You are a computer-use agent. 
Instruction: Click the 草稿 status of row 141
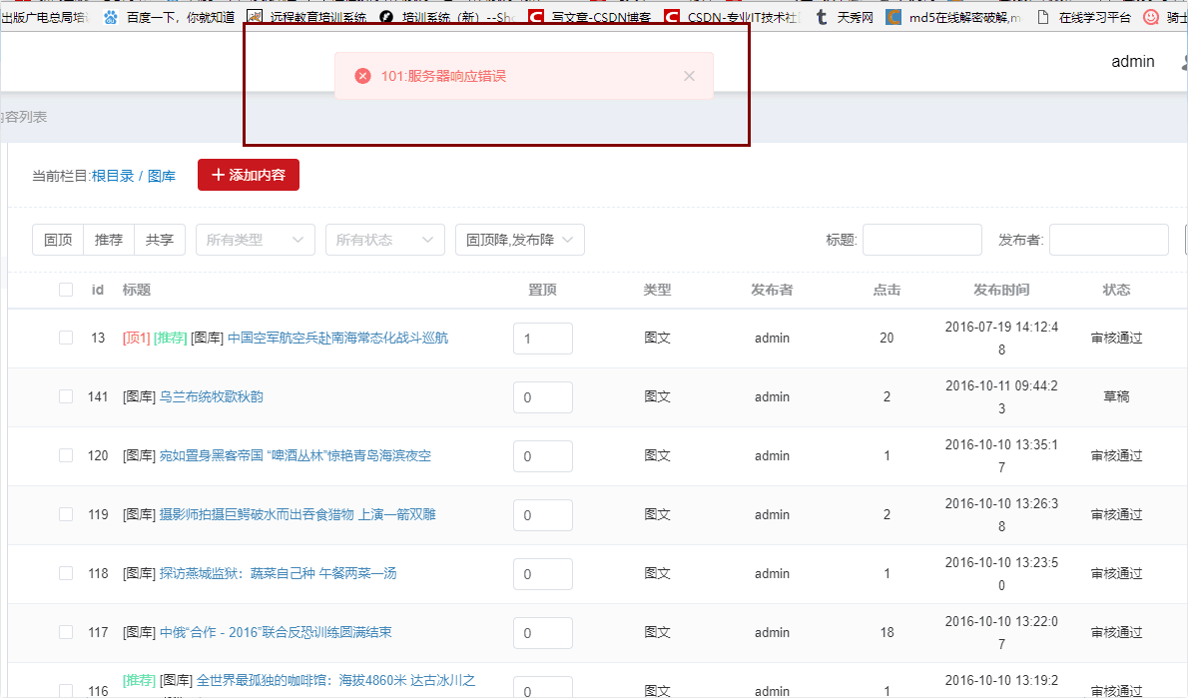pyautogui.click(x=1116, y=396)
